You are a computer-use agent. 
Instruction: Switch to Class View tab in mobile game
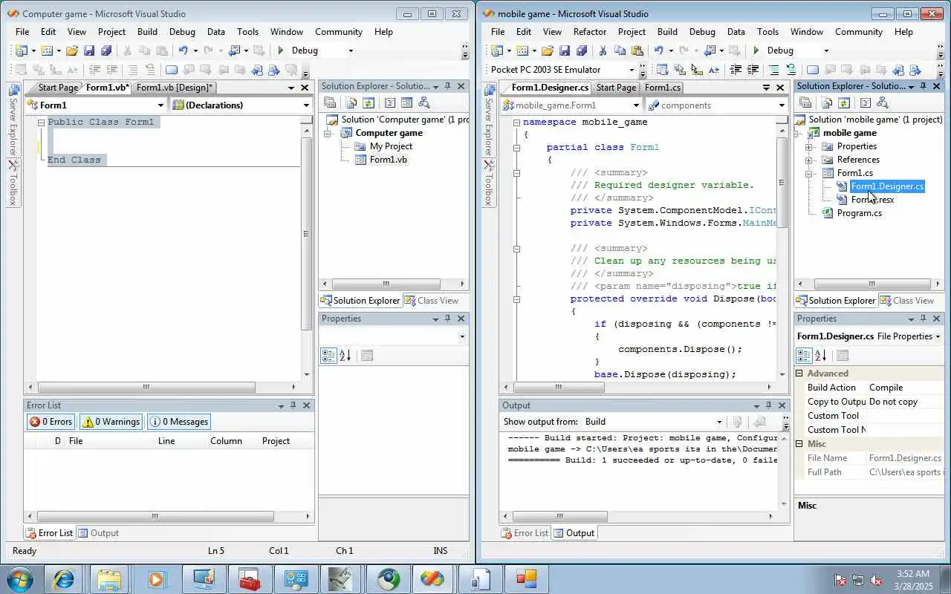coord(906,301)
